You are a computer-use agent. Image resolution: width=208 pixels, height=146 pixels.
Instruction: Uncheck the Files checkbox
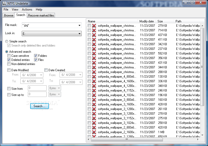[36, 60]
